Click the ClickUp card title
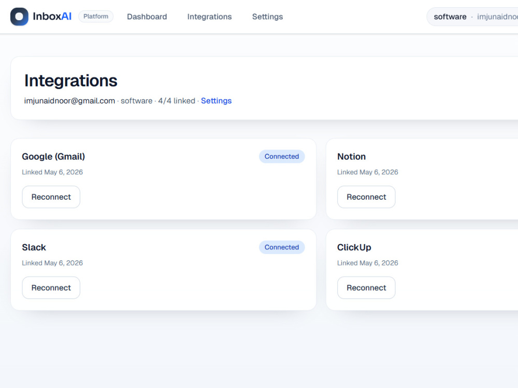This screenshot has height=388, width=518. coord(354,247)
